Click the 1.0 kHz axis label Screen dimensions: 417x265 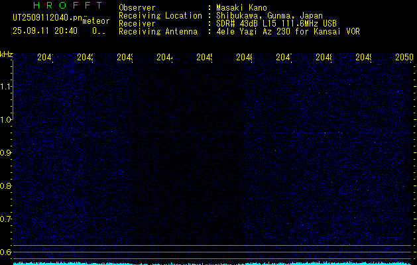tap(5, 120)
